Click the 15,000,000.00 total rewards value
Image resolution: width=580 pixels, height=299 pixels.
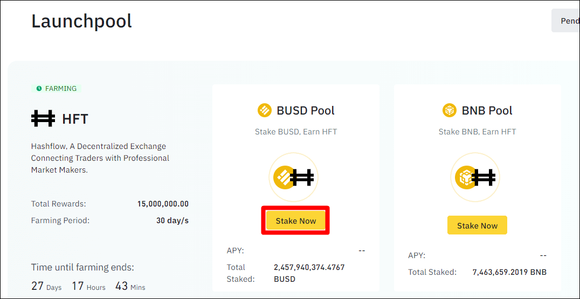coord(163,203)
